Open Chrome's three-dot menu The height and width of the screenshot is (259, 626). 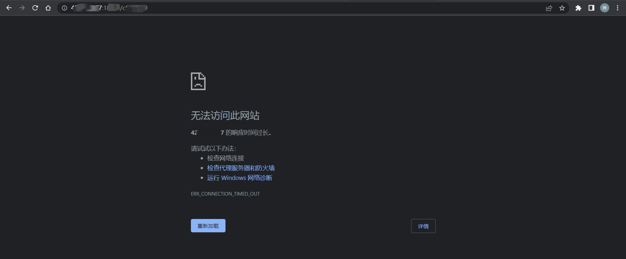click(x=618, y=8)
